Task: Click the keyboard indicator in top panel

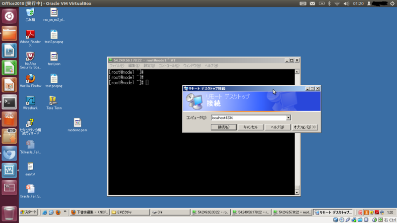Action: (303, 3)
